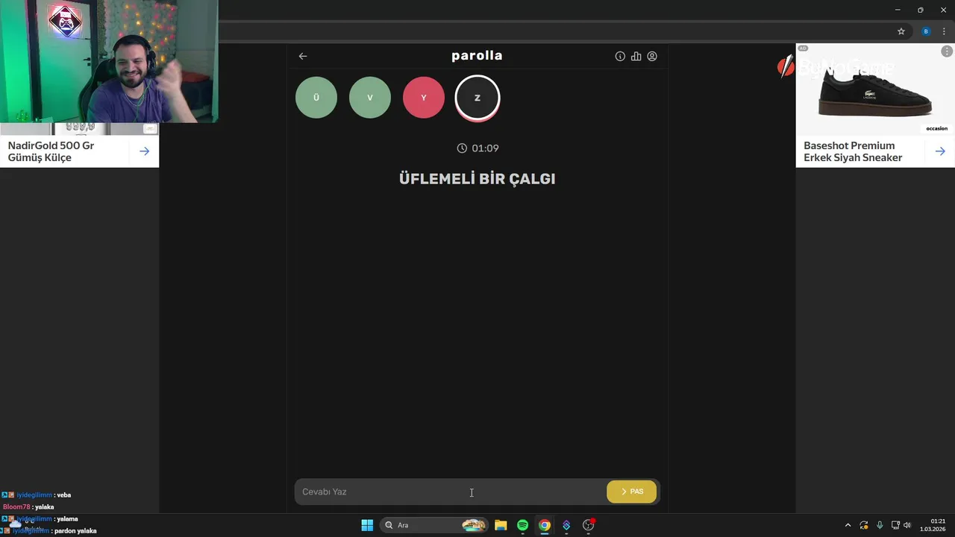The image size is (955, 537).
Task: Open the Chrome profile B avatar
Action: click(x=926, y=31)
